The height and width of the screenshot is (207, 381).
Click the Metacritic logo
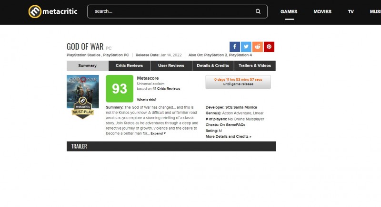pyautogui.click(x=53, y=11)
